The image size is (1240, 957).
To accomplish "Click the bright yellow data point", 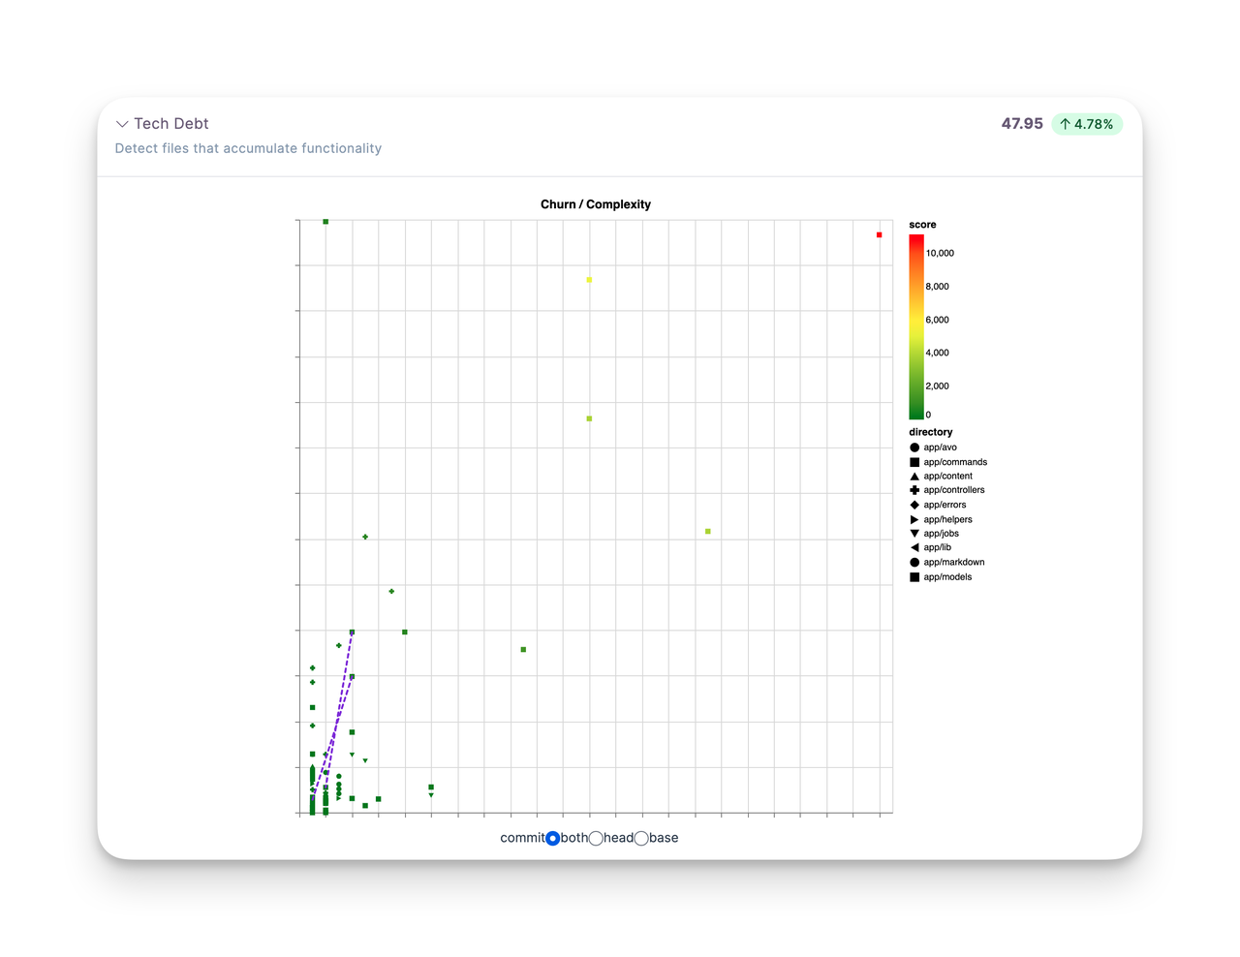I will point(589,280).
